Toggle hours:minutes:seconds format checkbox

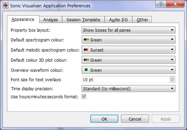point(84,97)
